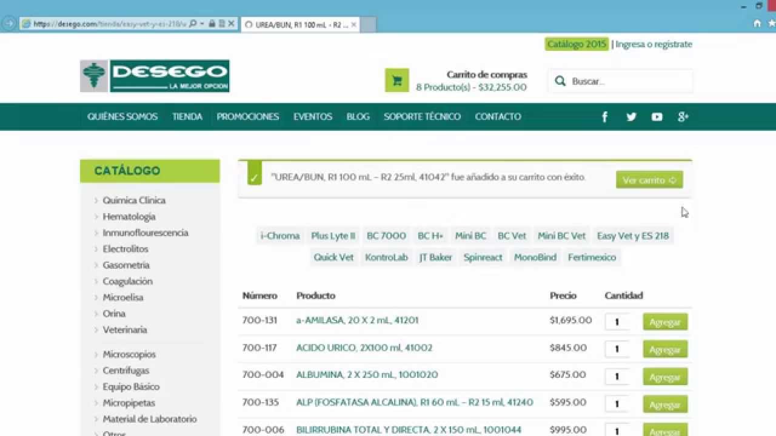This screenshot has width=776, height=436.
Task: Open the Google Plus social icon
Action: 683,117
